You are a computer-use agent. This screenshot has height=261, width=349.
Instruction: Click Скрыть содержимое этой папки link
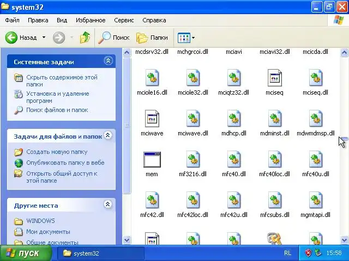tap(62, 81)
